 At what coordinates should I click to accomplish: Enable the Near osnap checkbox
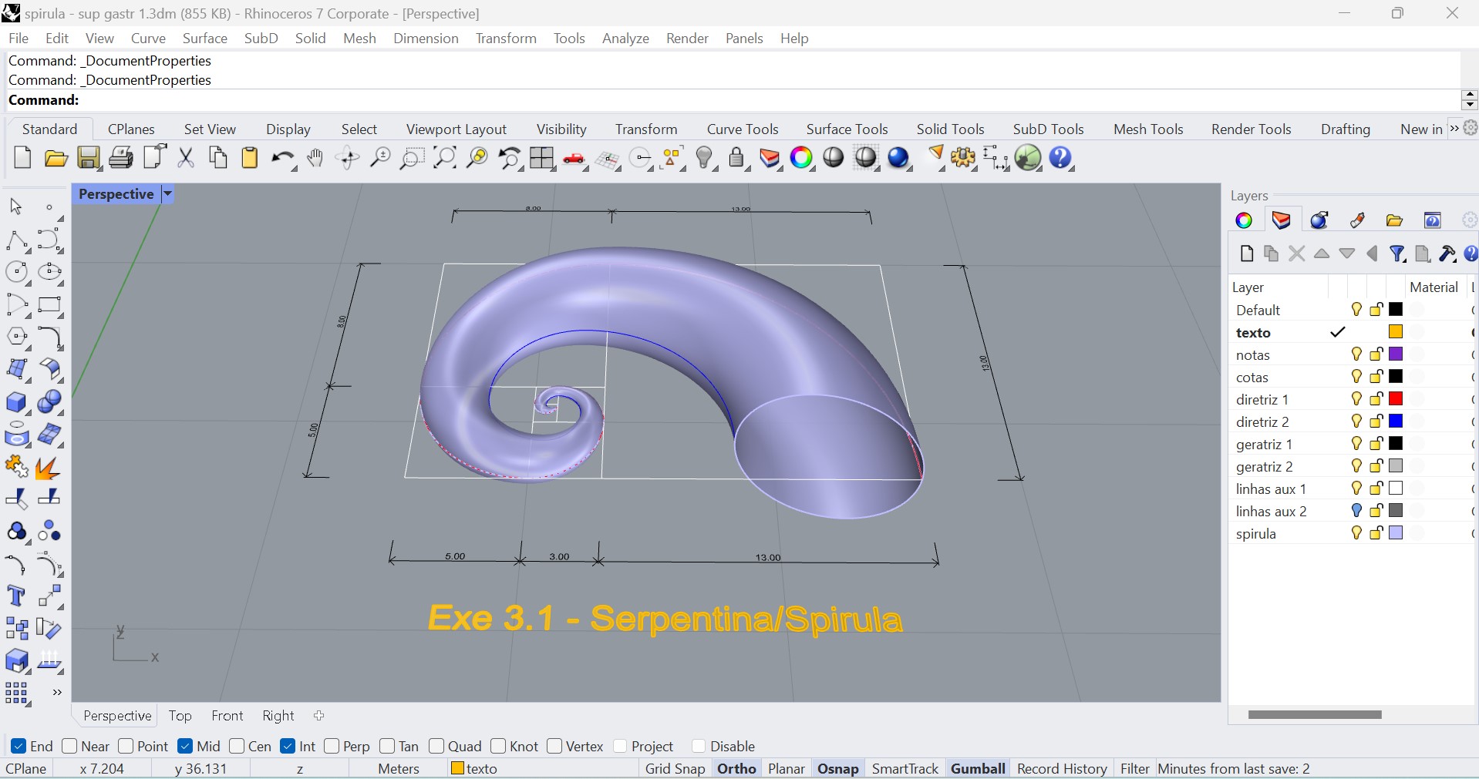[x=69, y=746]
